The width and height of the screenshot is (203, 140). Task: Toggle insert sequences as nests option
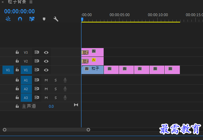(8, 19)
